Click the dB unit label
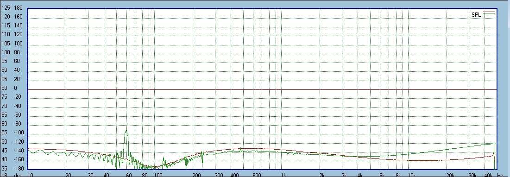 pyautogui.click(x=5, y=175)
